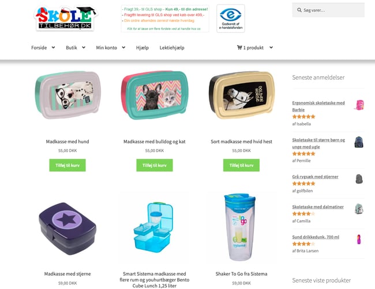375x289 pixels.
Task: Open the Grå rygsæk med stjerner review link
Action: (315, 177)
